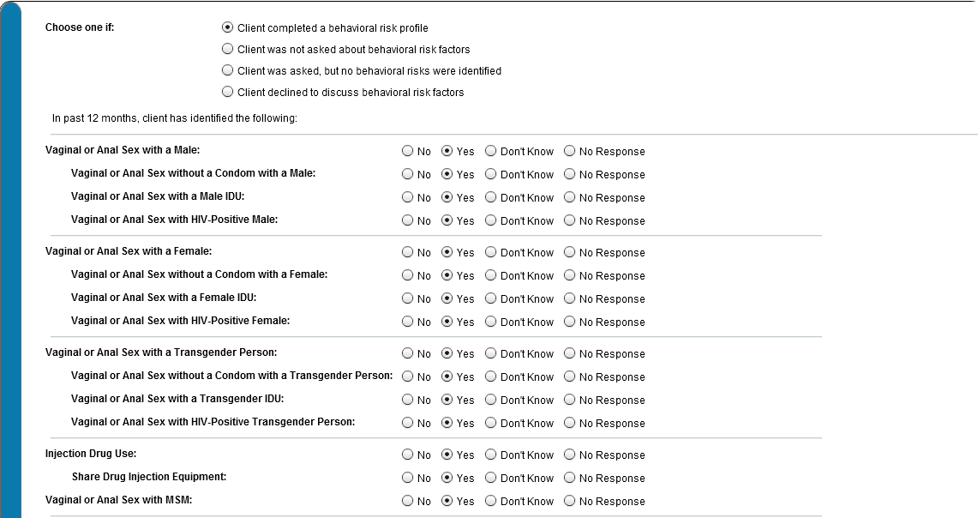This screenshot has width=978, height=518.
Task: Set 'Vaginal or Anal Sex with MSM' to No
Action: [x=407, y=501]
